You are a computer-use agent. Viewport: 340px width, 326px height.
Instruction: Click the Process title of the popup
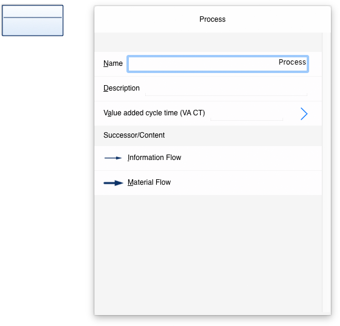click(212, 19)
